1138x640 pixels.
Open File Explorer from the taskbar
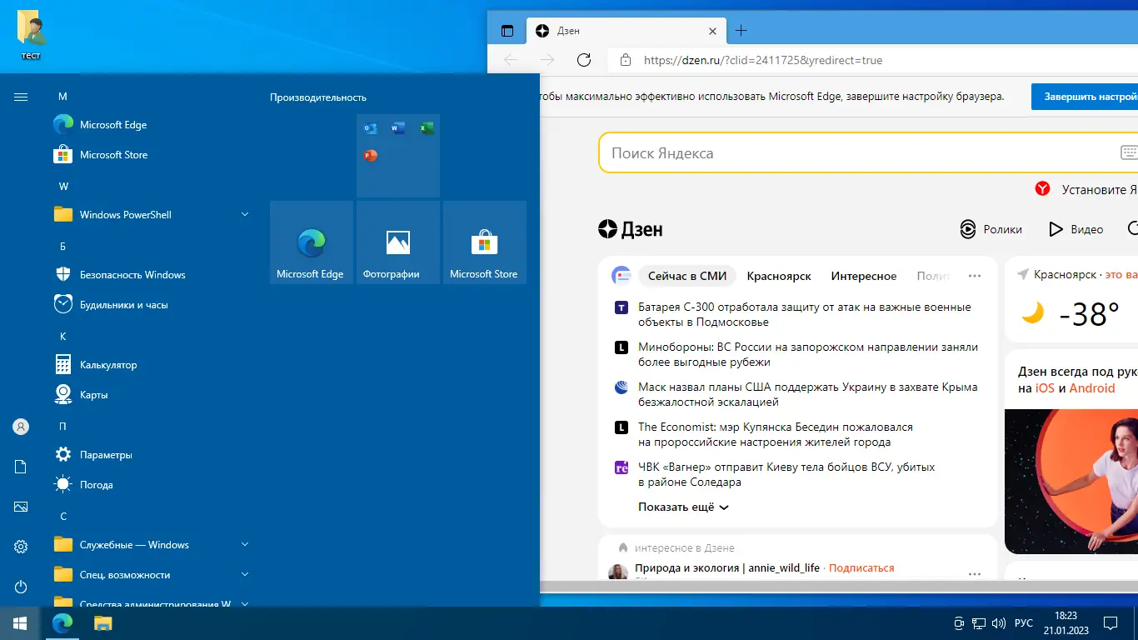coord(102,623)
